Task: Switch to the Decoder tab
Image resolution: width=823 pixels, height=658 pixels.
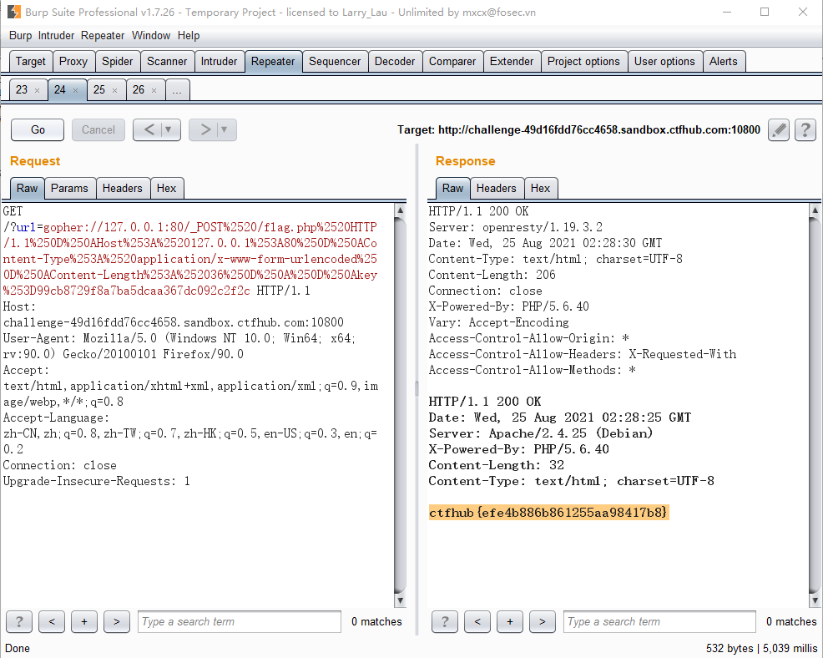Action: pos(395,62)
